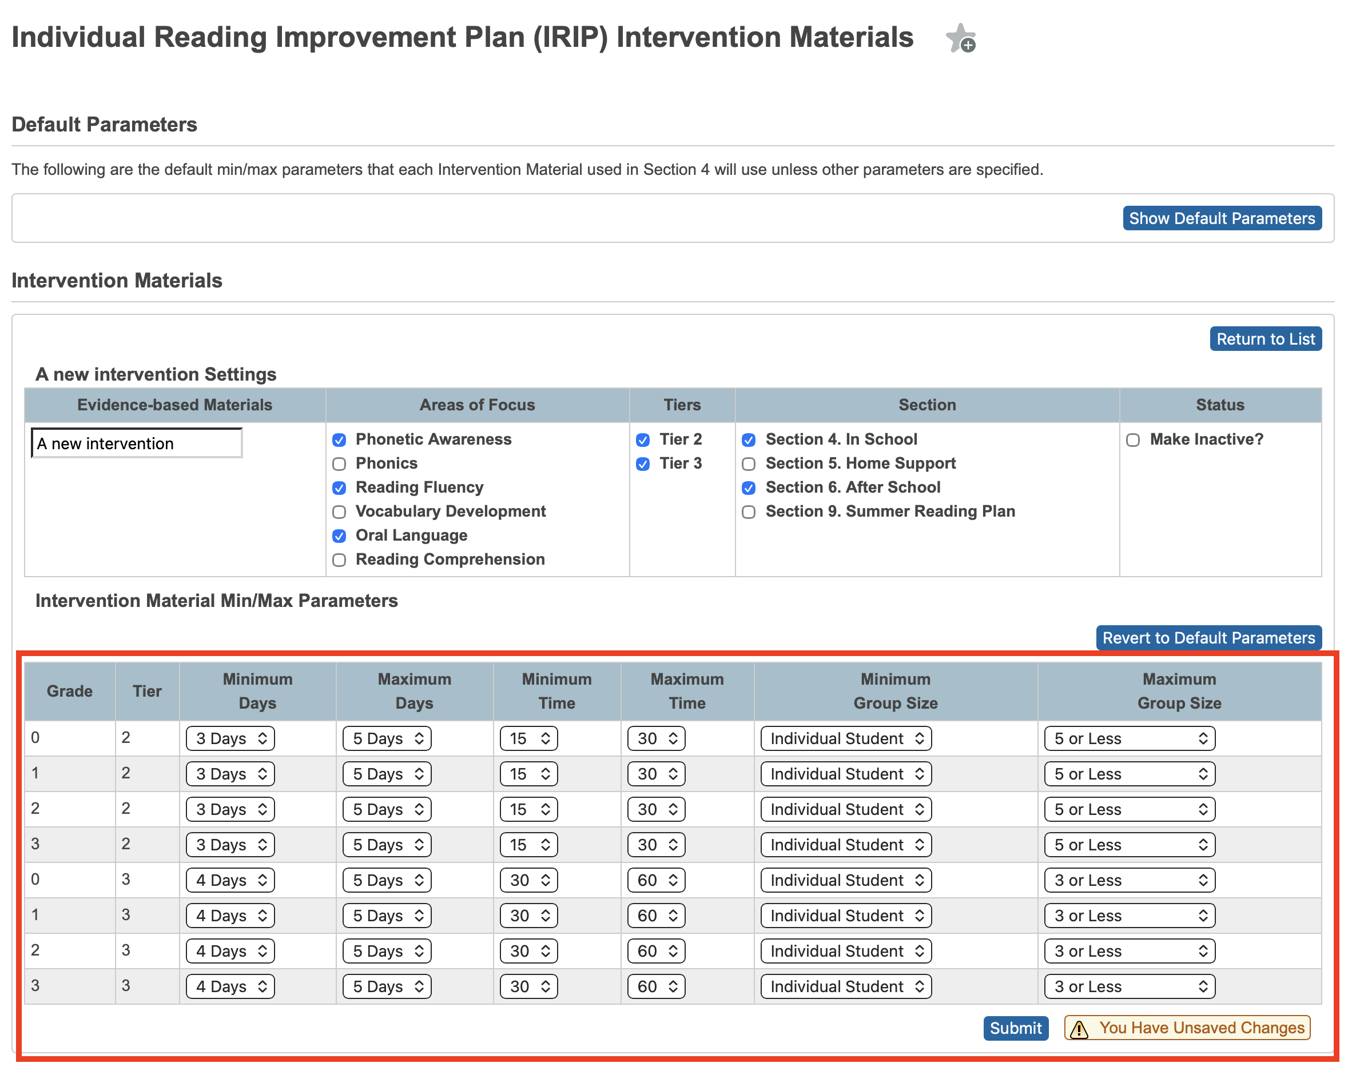Image resolution: width=1352 pixels, height=1071 pixels.
Task: Disable the Tier 3 checkbox
Action: point(643,463)
